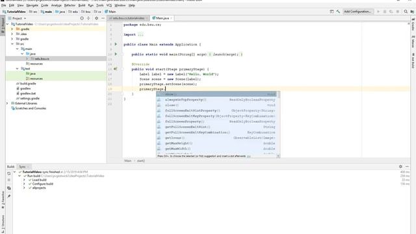Image resolution: width=416 pixels, height=234 pixels.
Task: Collapse the test folder
Action: (18, 69)
